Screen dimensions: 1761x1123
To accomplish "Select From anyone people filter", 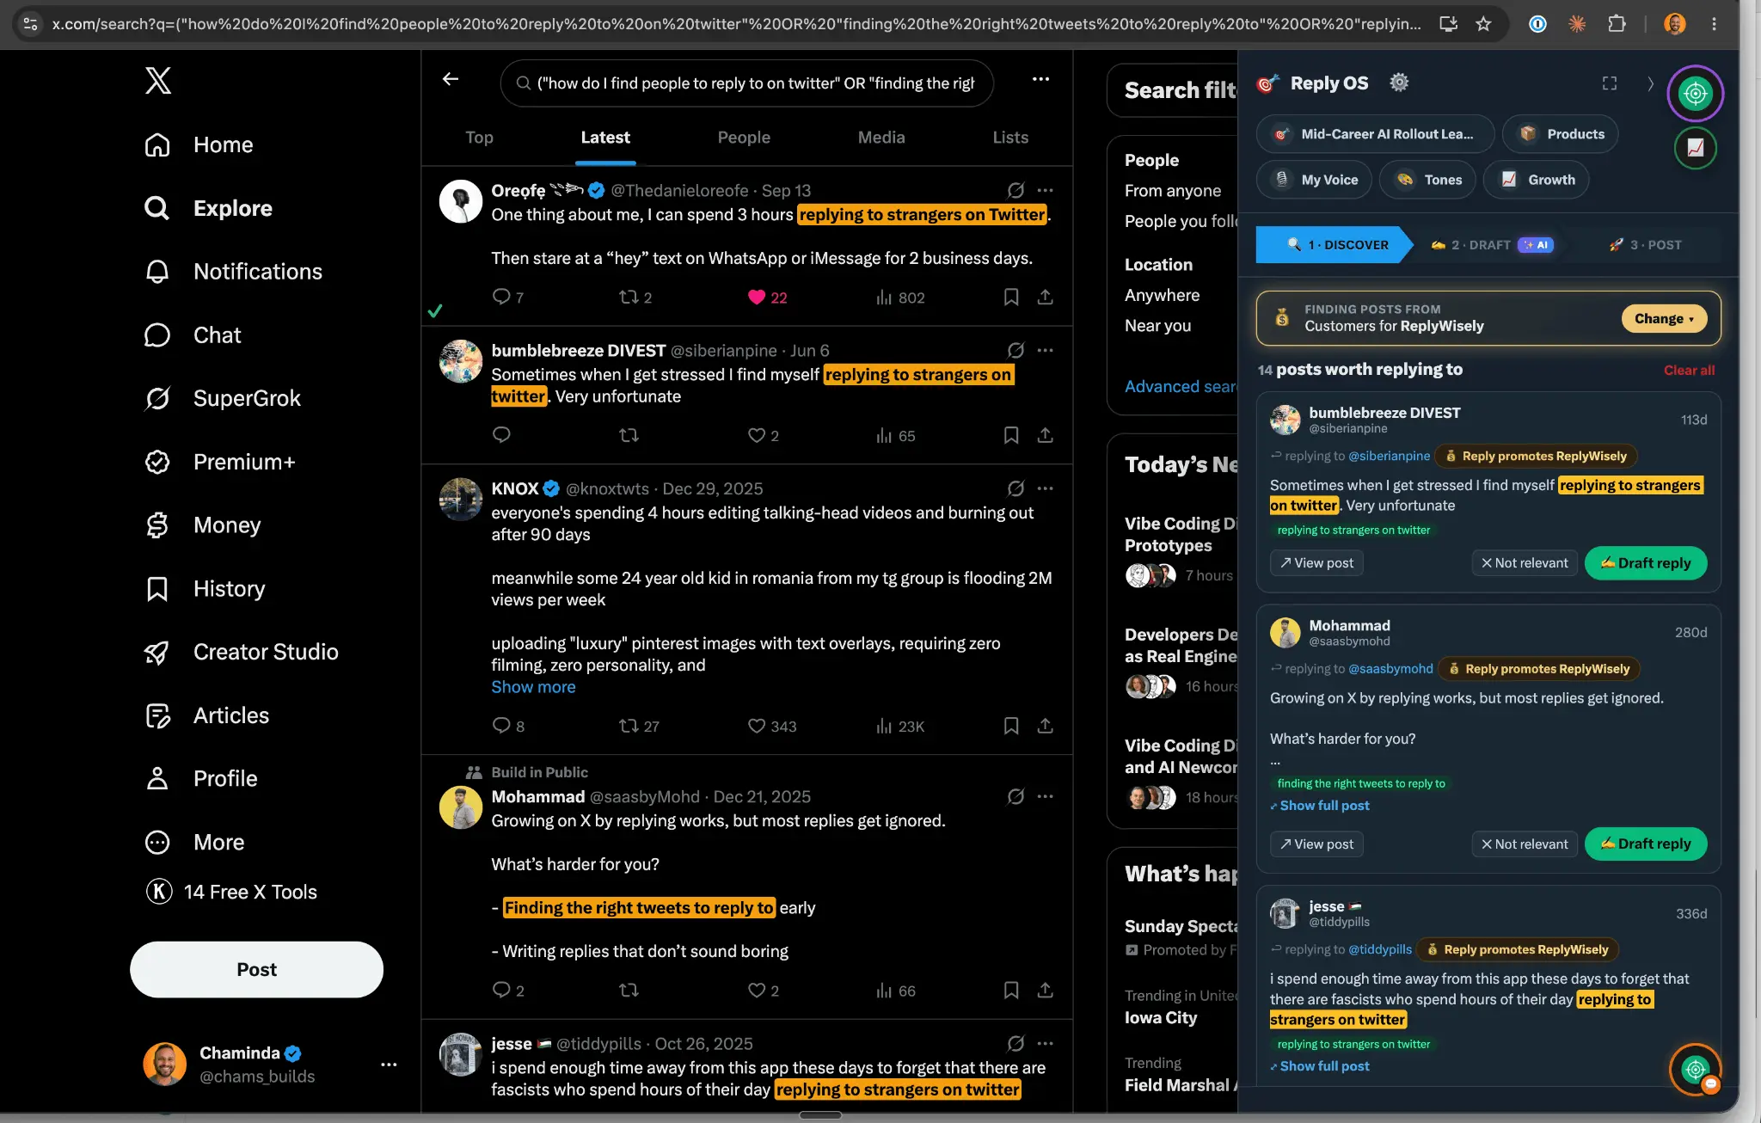I will click(x=1173, y=191).
